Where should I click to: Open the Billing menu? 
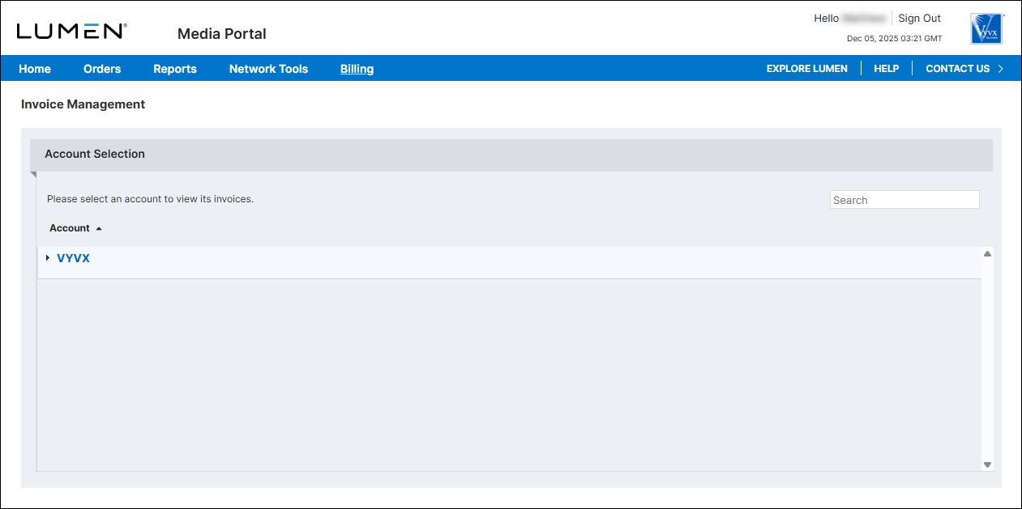[x=357, y=69]
